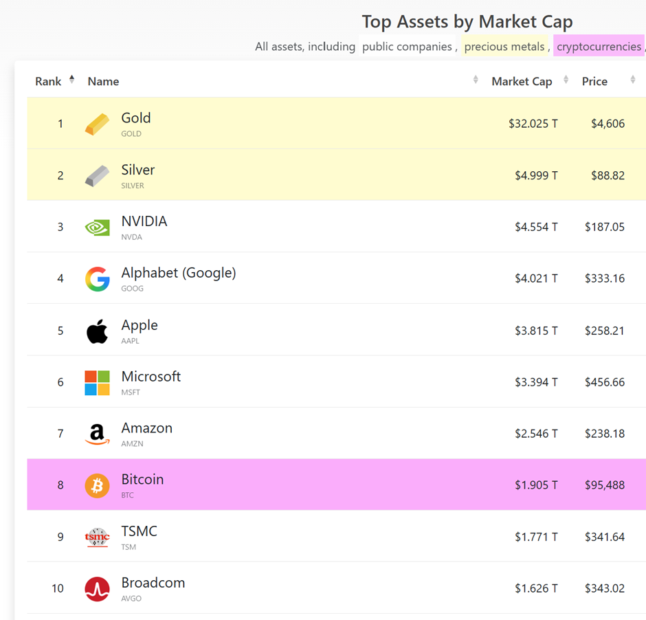Click the NVIDIA logo icon
646x620 pixels.
97,228
